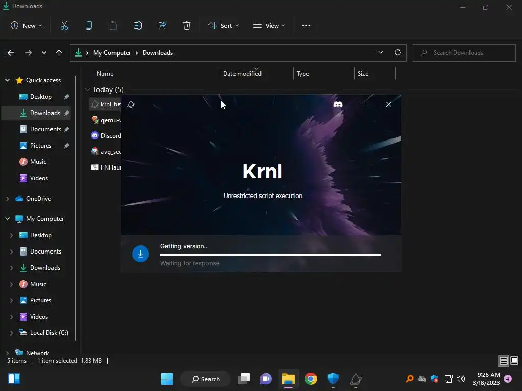The width and height of the screenshot is (522, 391).
Task: Open Desktop under Quick access
Action: [x=41, y=97]
